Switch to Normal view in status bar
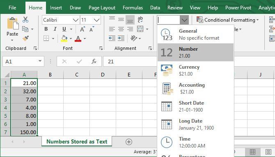Image resolution: width=275 pixels, height=157 pixels. (x=252, y=152)
